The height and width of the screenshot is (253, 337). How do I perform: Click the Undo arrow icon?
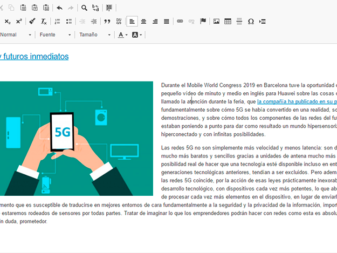click(59, 8)
